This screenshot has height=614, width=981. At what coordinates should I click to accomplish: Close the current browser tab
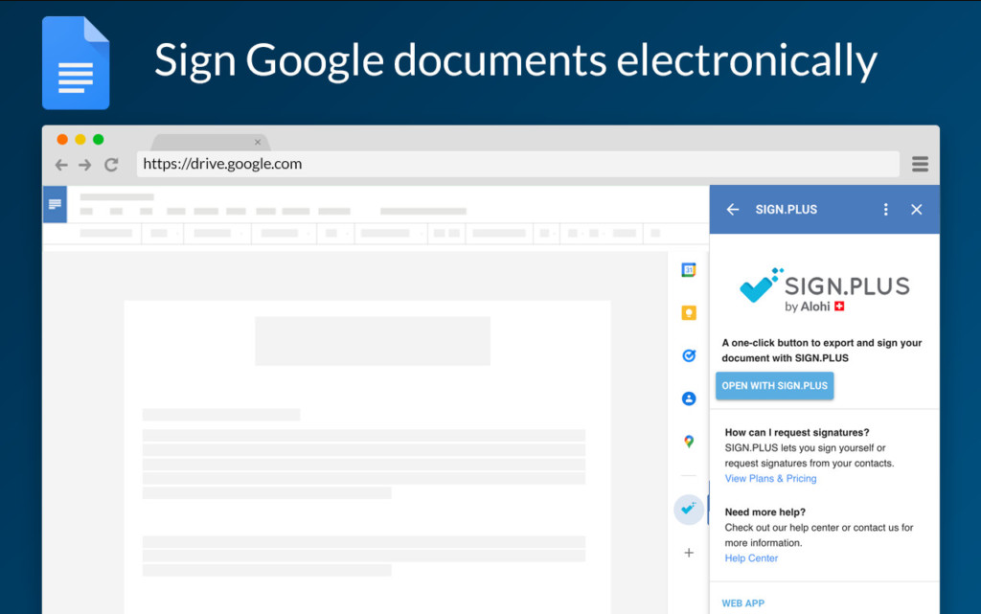click(257, 142)
